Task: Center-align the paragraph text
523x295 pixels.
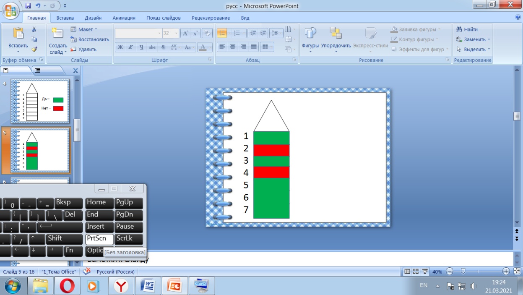Action: click(233, 47)
